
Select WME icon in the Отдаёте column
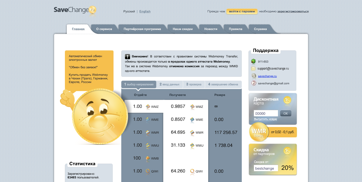(x=148, y=119)
